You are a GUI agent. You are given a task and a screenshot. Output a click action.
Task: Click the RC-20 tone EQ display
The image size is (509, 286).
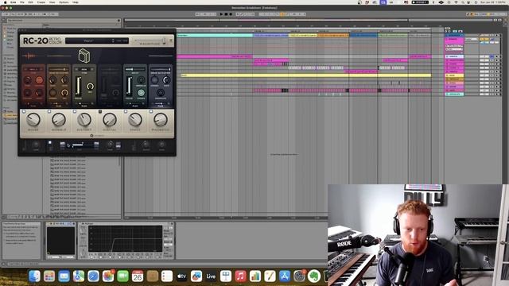pyautogui.click(x=80, y=145)
